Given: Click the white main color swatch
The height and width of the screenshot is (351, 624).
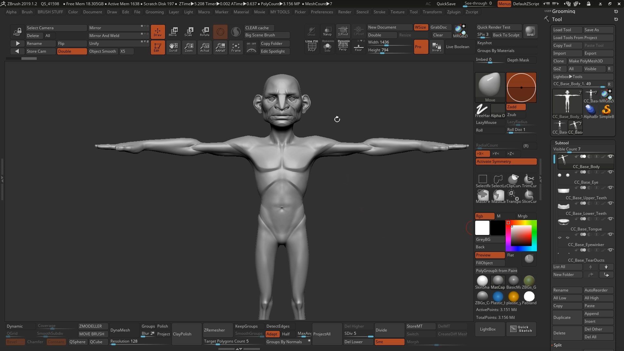Looking at the screenshot, I should pos(482,228).
